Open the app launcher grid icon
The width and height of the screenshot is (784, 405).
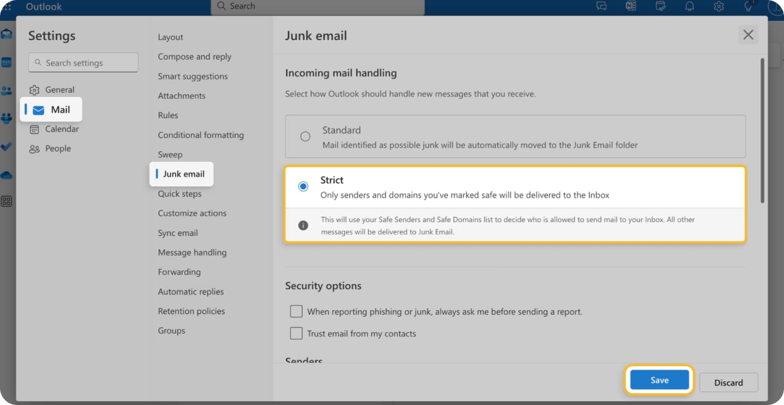tap(7, 201)
